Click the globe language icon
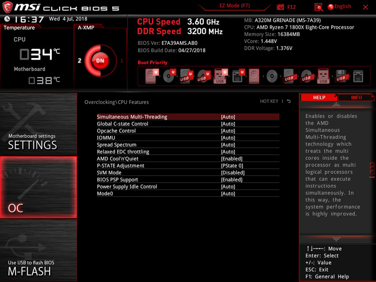 click(331, 7)
